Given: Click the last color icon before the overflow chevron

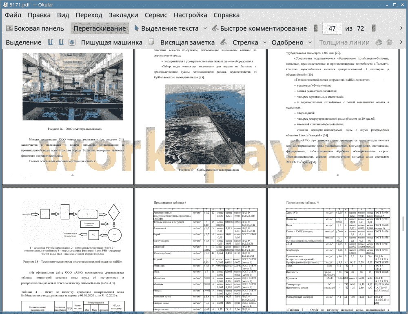Looking at the screenshot, I should (x=389, y=42).
